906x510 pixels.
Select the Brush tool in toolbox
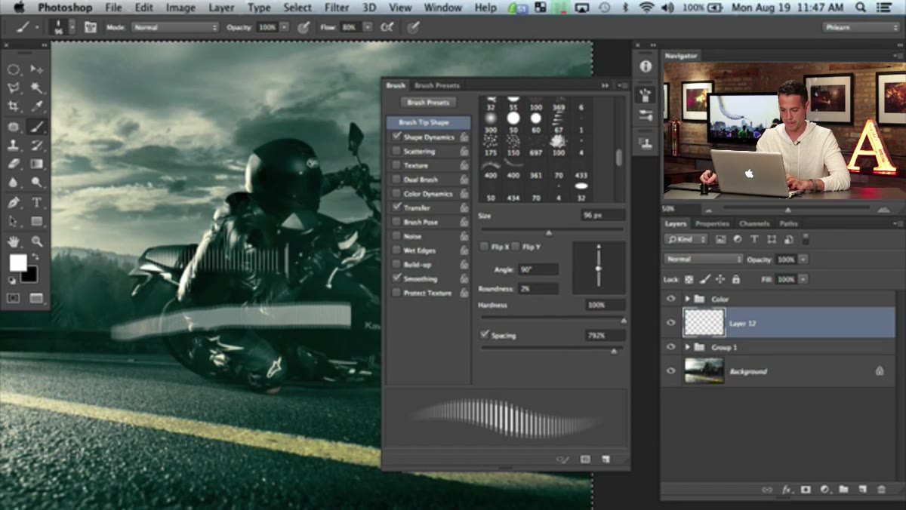coord(36,126)
